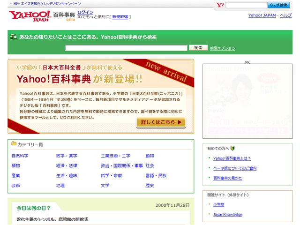Click the search binoculars icon in green bar
The width and height of the screenshot is (300, 225).
[14, 37]
